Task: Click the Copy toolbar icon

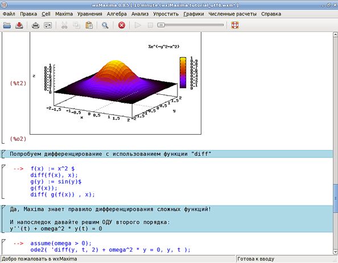Action: [x=76, y=26]
